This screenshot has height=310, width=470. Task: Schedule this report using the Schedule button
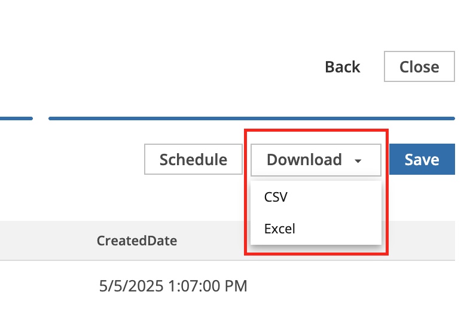(x=193, y=160)
